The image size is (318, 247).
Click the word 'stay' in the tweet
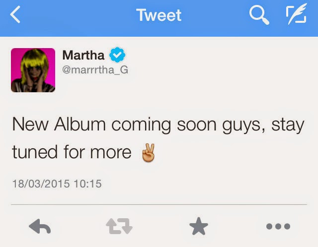288,125
